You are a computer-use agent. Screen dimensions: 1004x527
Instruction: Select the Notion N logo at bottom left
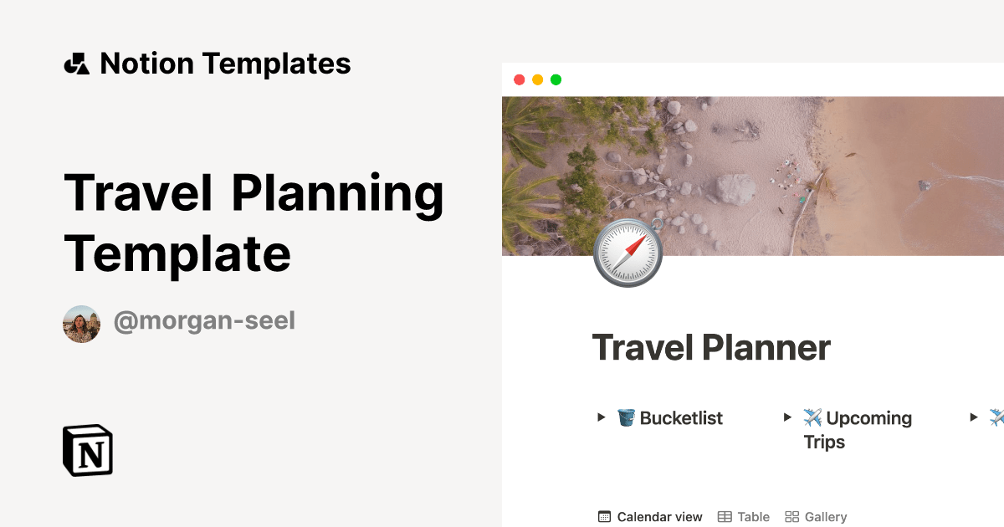(x=87, y=451)
